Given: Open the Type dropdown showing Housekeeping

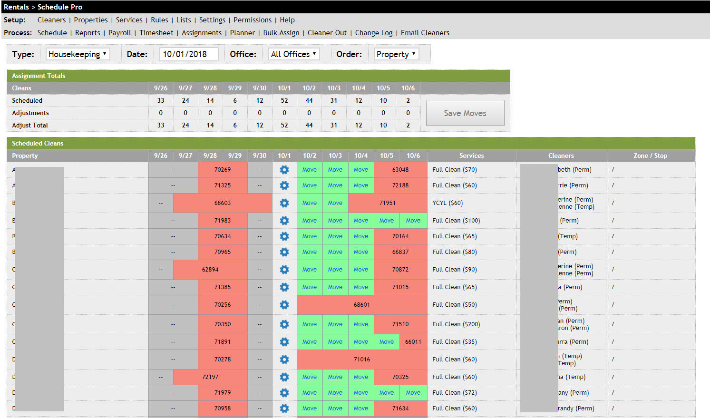Looking at the screenshot, I should (x=77, y=54).
